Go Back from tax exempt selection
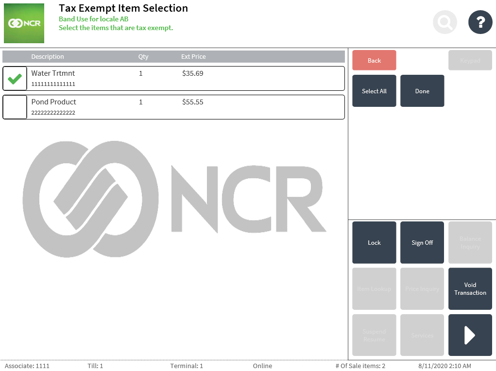Image resolution: width=496 pixels, height=371 pixels. point(374,60)
